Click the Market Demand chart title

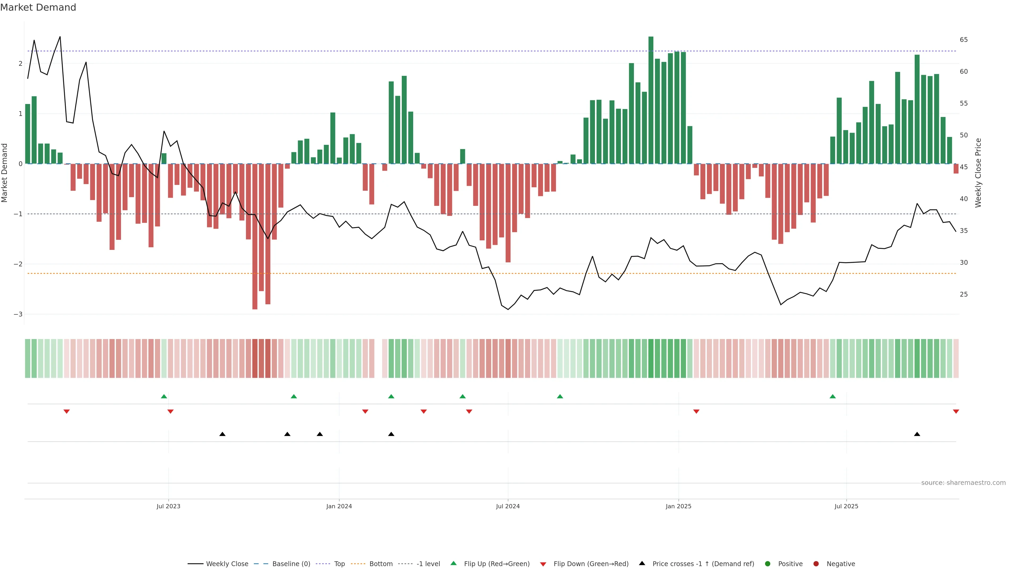tap(38, 7)
